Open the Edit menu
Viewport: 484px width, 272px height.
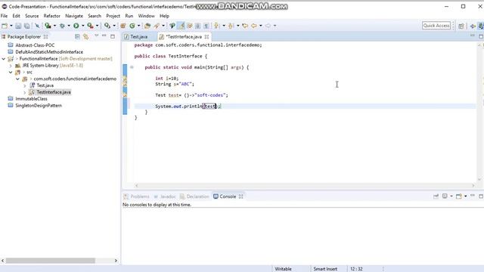tap(16, 16)
